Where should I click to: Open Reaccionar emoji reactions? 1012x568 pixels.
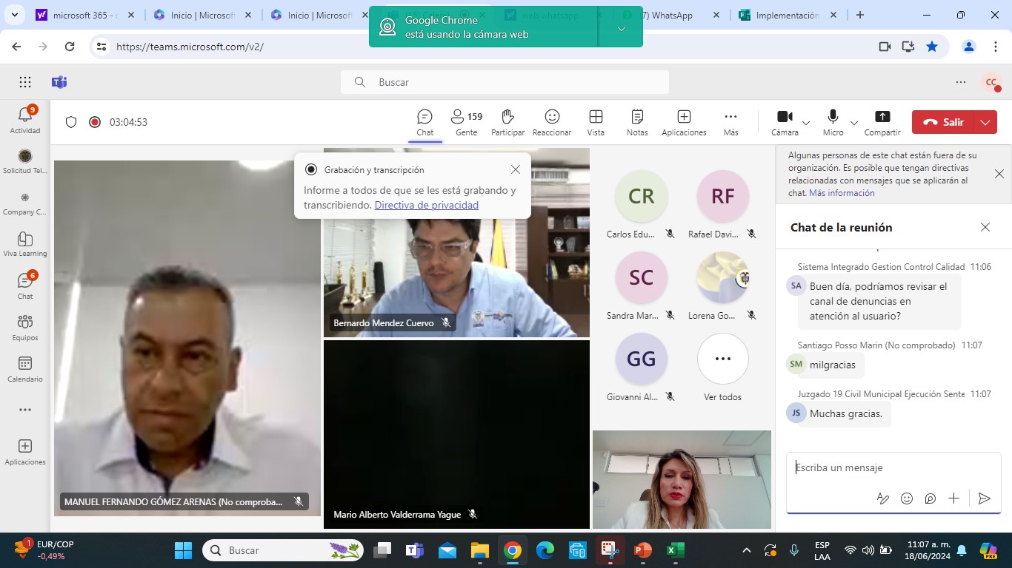coord(552,123)
